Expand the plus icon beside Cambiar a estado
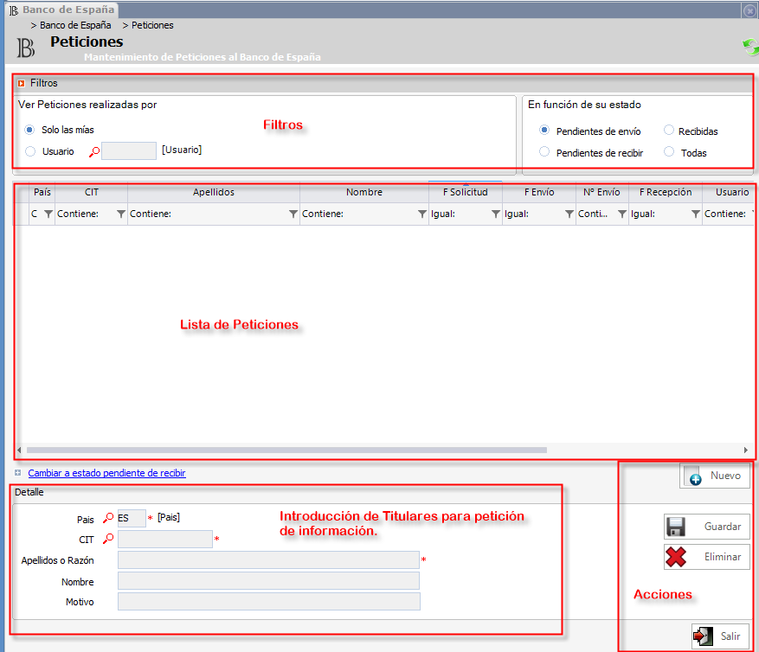Screen dimensions: 759x652 (18, 473)
